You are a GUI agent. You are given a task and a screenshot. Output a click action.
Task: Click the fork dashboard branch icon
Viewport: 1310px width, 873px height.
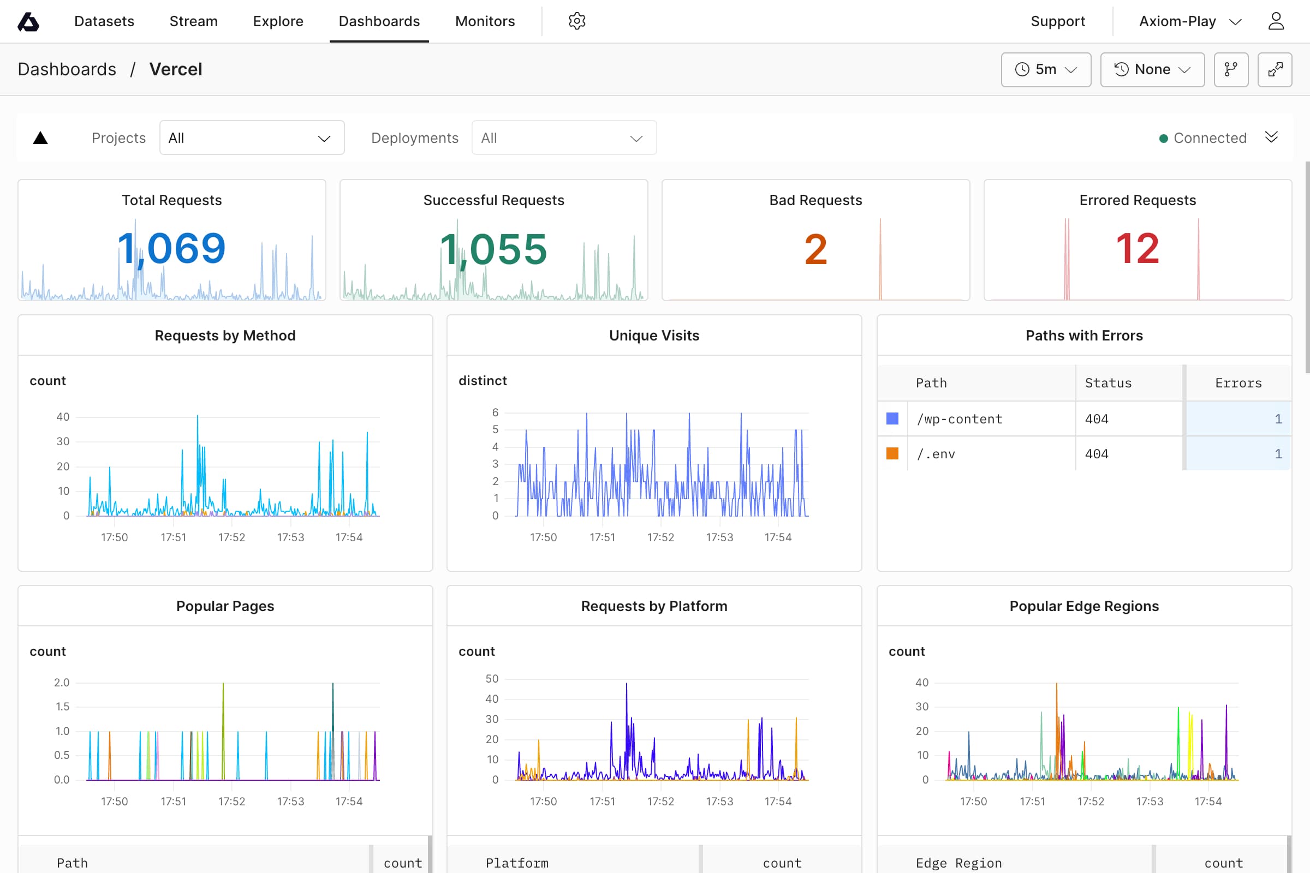click(1231, 70)
